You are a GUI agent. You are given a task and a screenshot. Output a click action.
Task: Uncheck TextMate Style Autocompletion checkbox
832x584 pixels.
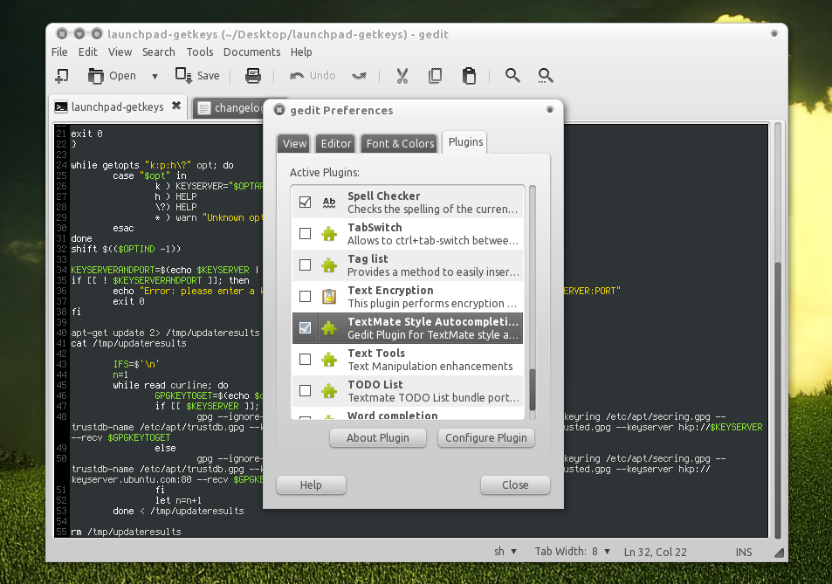point(305,328)
